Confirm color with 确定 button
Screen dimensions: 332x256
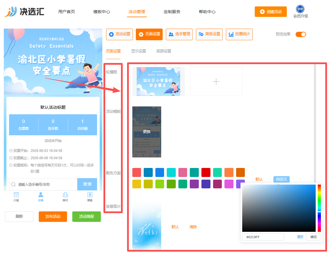(313, 237)
